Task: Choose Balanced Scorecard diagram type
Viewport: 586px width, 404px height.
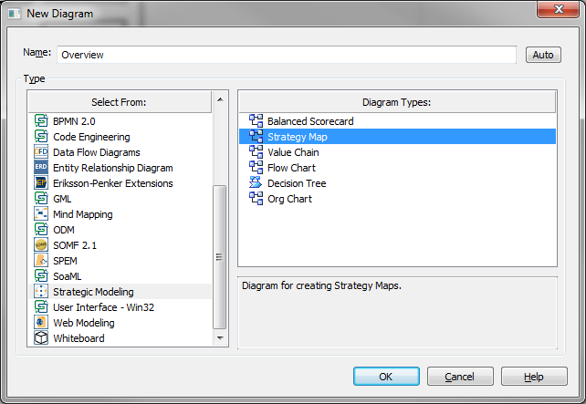Action: (x=309, y=121)
